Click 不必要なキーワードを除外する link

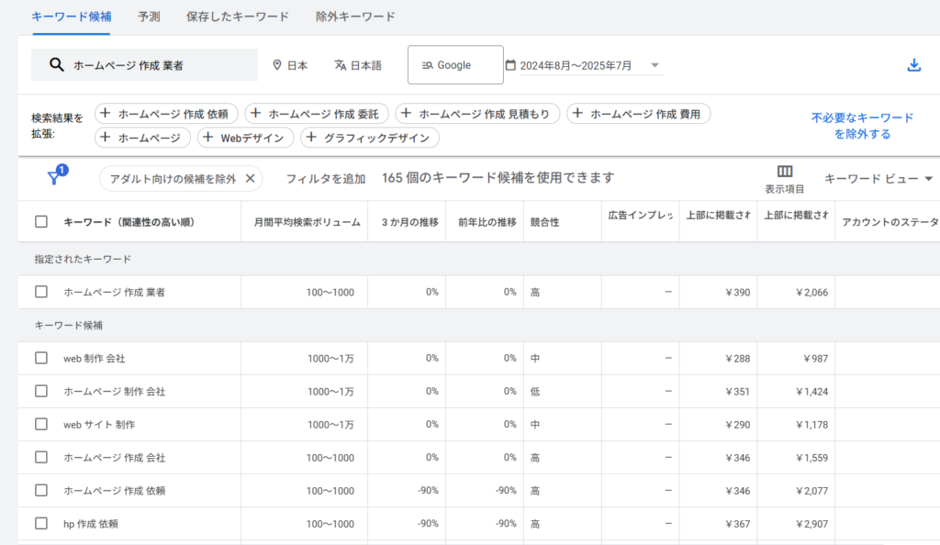(x=862, y=126)
